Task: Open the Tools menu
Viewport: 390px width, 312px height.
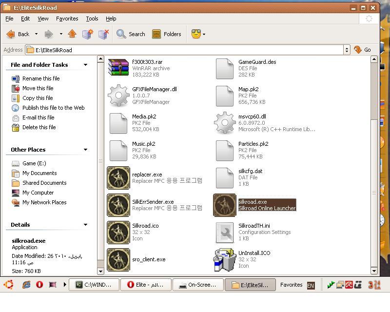Action: click(x=92, y=19)
